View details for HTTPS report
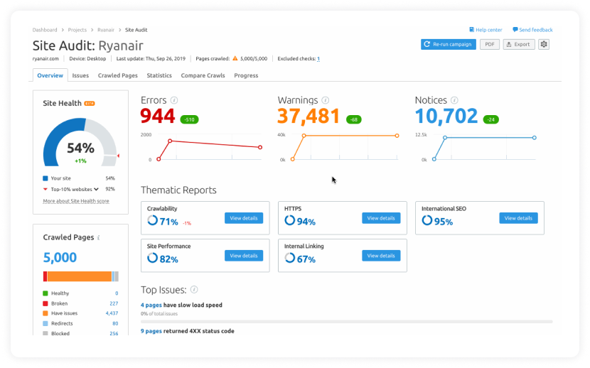This screenshot has height=368, width=590. coord(381,218)
